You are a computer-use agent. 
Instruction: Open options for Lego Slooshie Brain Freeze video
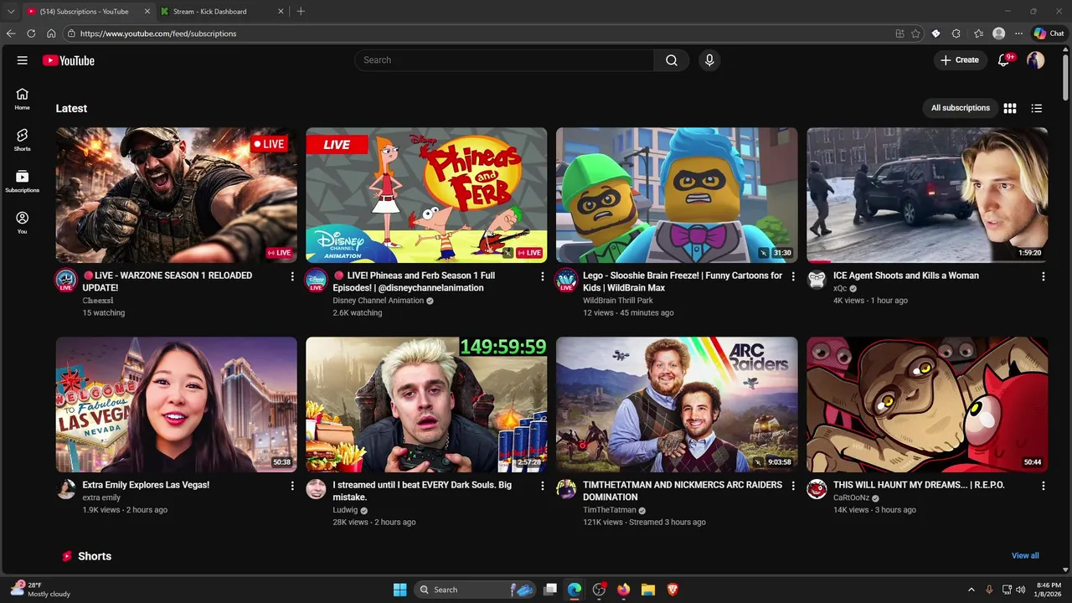tap(793, 276)
